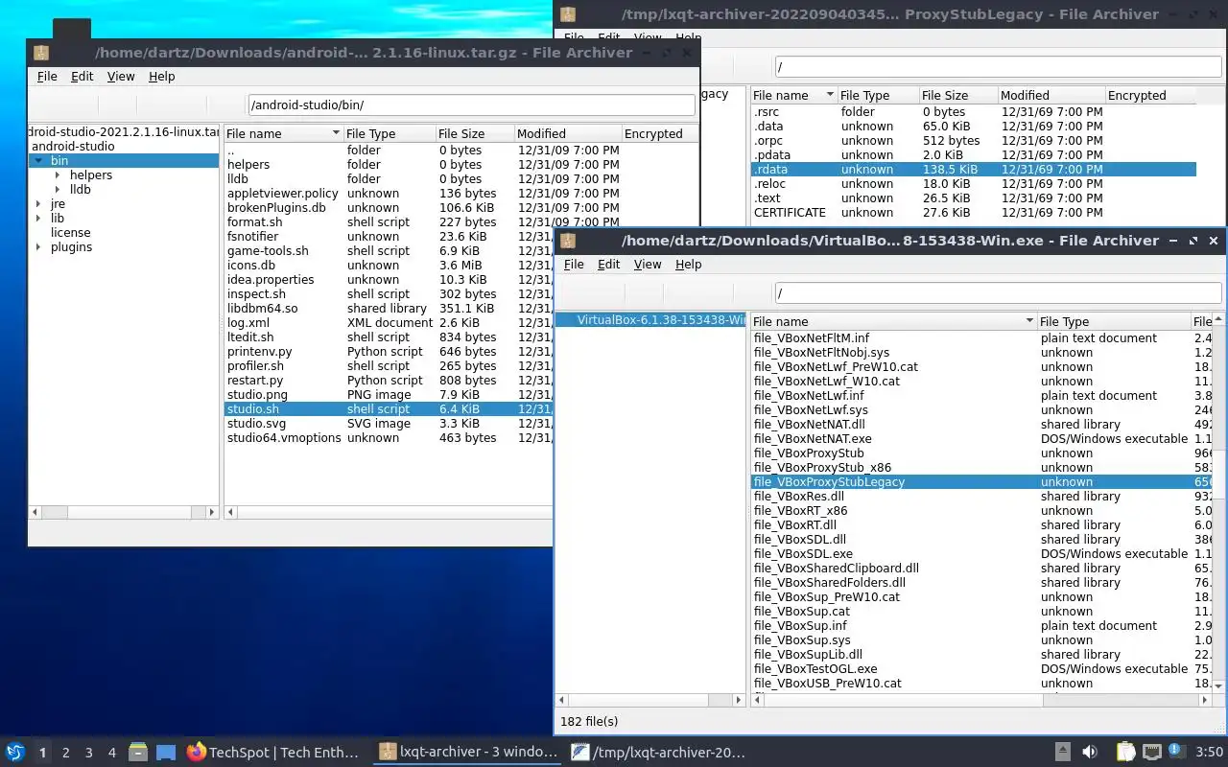Screen dimensions: 1228x767
Task: Open Edit menu in android-studio archiver window
Action: [83, 77]
